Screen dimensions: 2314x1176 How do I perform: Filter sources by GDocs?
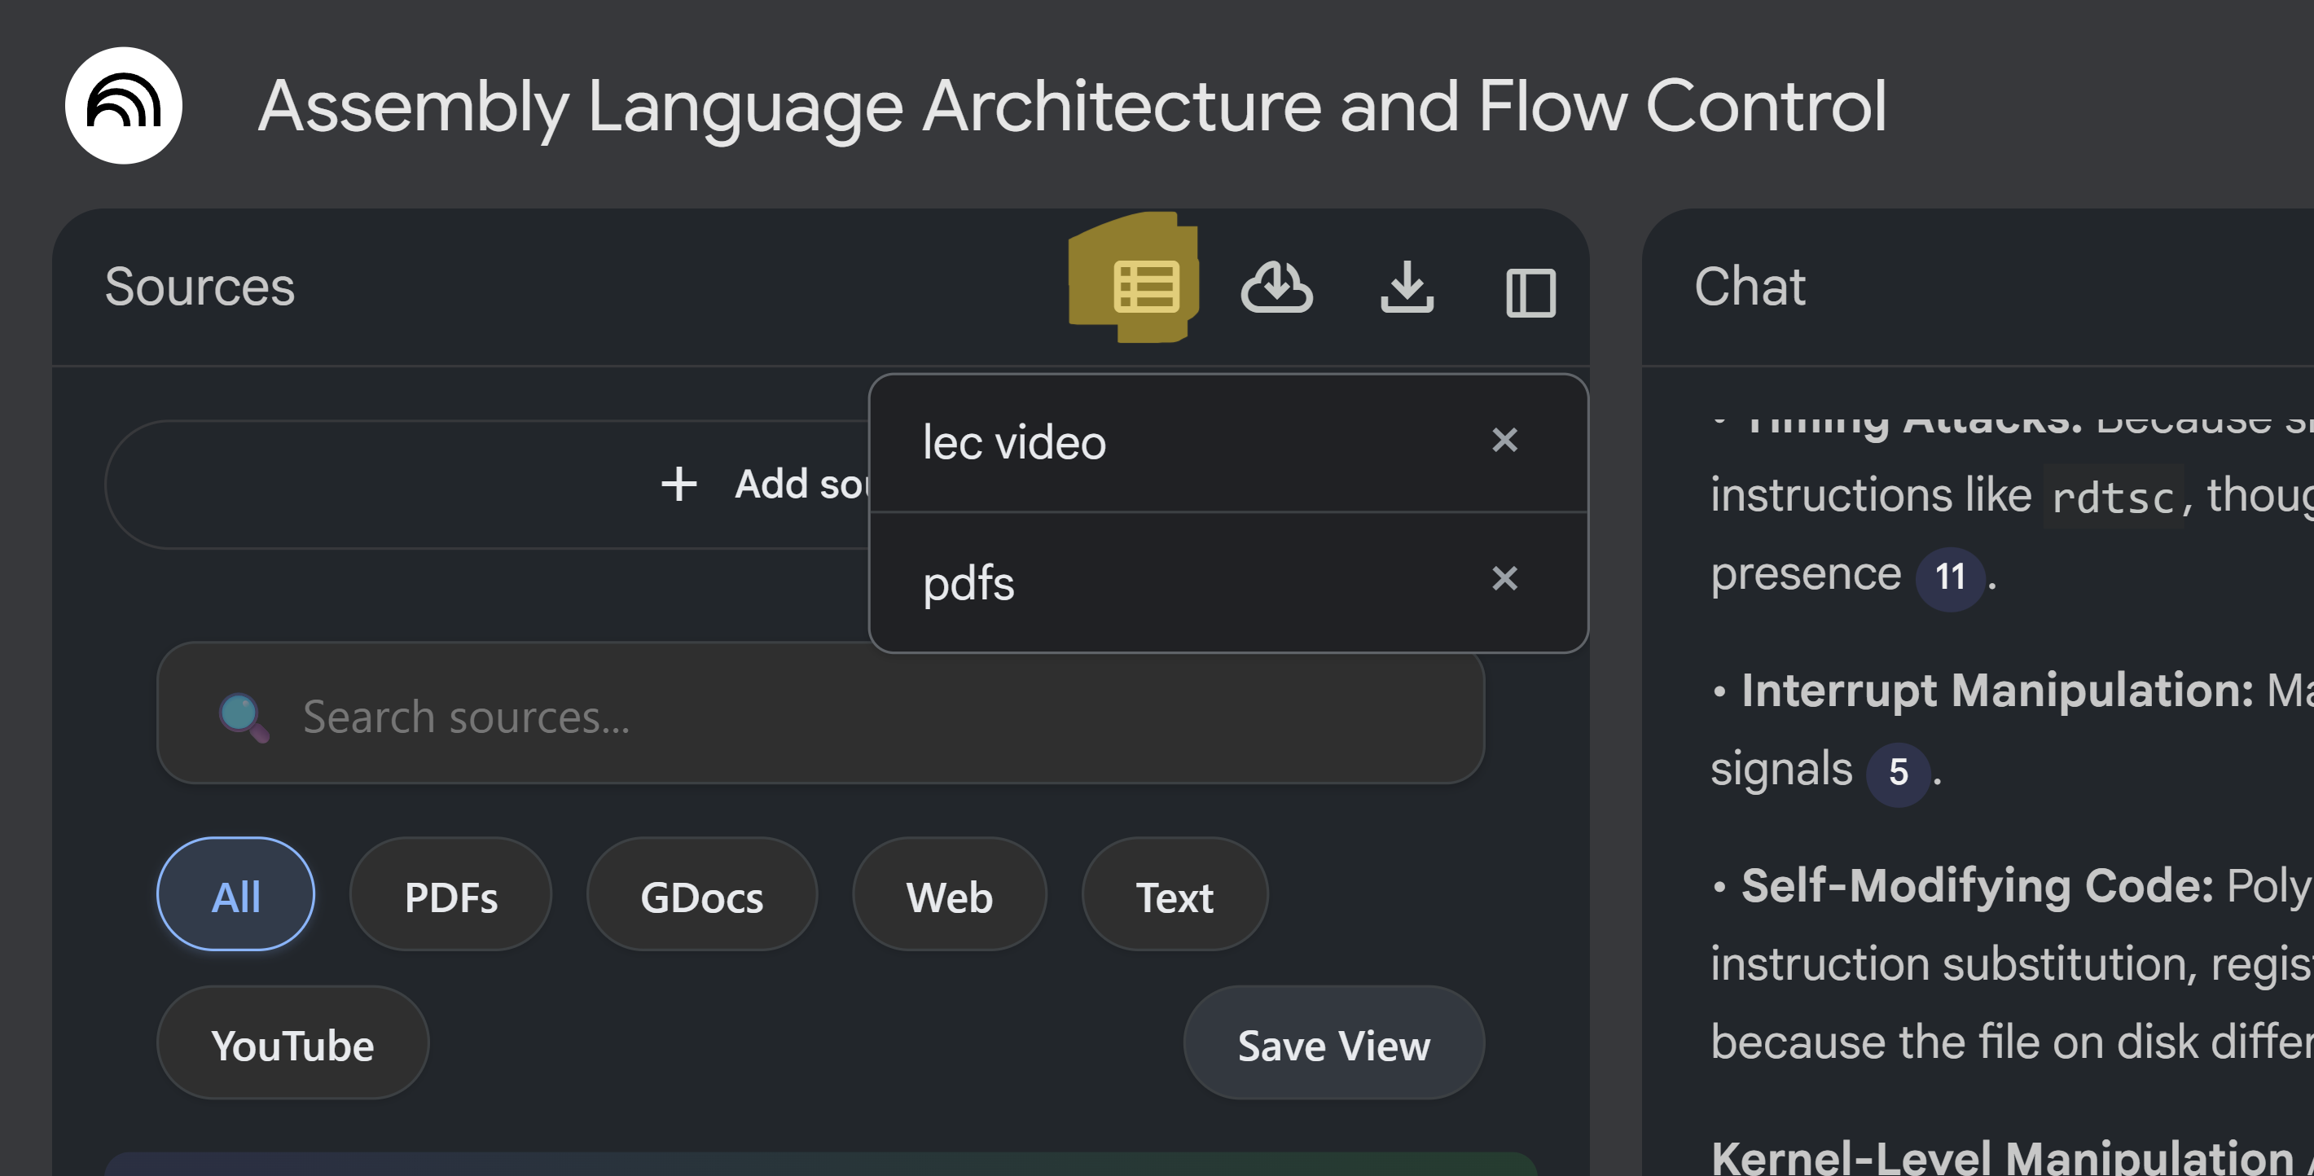[x=701, y=895]
